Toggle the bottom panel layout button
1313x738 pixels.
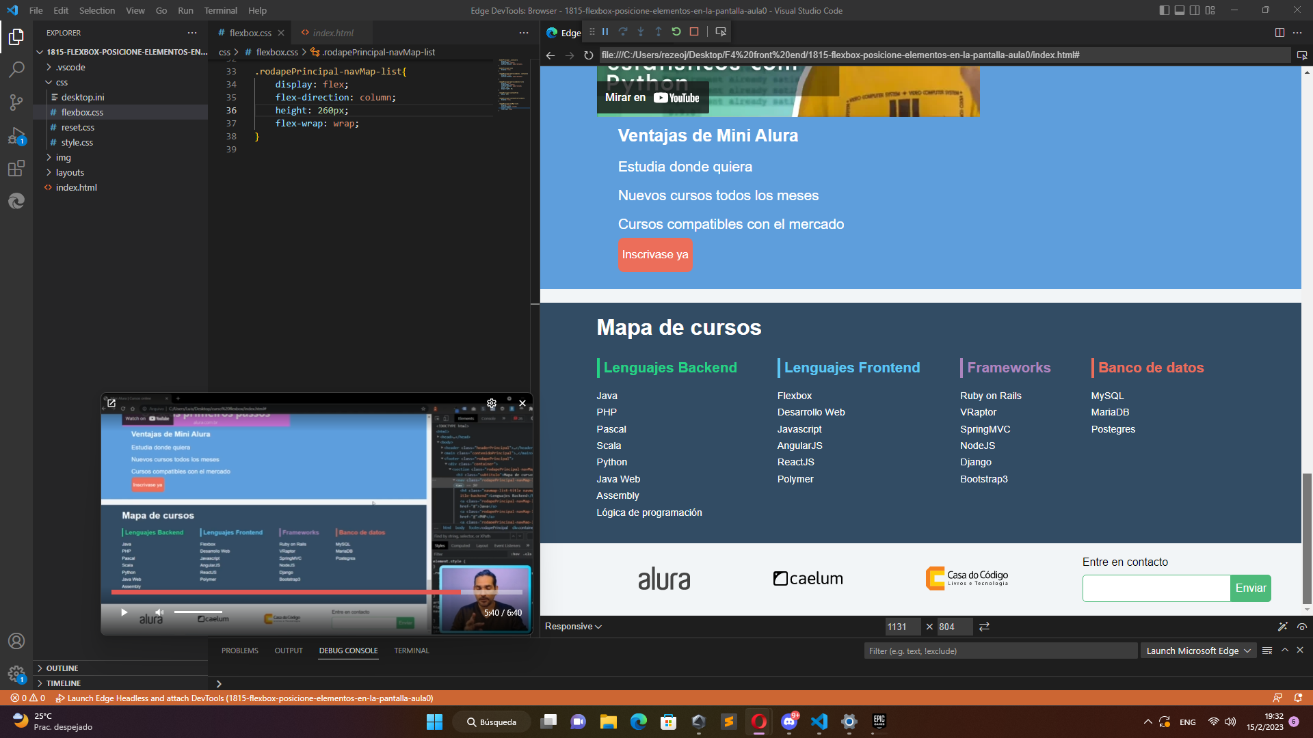[1180, 10]
